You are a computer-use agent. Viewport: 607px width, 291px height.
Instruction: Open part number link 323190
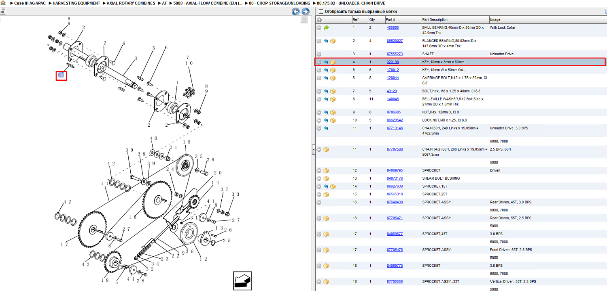click(x=393, y=62)
